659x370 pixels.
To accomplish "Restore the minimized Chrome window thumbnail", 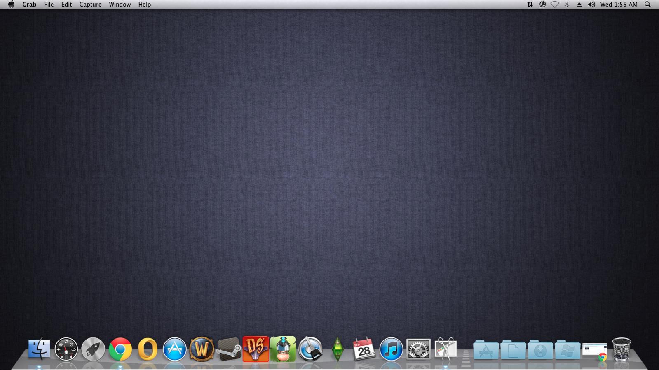I will tap(595, 351).
